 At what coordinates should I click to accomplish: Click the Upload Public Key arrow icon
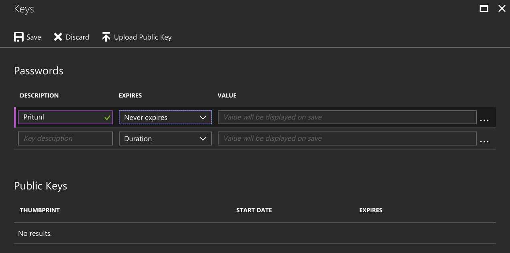click(x=106, y=37)
